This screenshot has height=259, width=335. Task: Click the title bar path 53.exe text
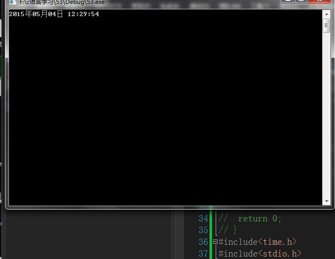62,2
